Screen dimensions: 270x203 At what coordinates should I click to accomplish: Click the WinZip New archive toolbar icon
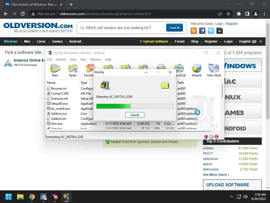coord(55,70)
